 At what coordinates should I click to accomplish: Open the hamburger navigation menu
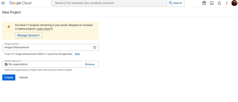coord(3,3)
